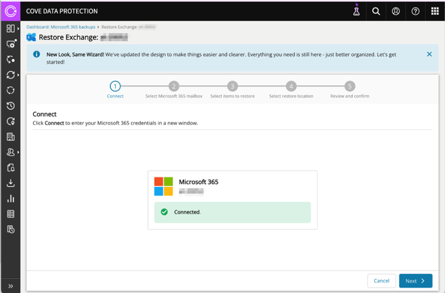Open the users sidebar icon
Viewport: 445px width, 293px height.
tap(11, 152)
